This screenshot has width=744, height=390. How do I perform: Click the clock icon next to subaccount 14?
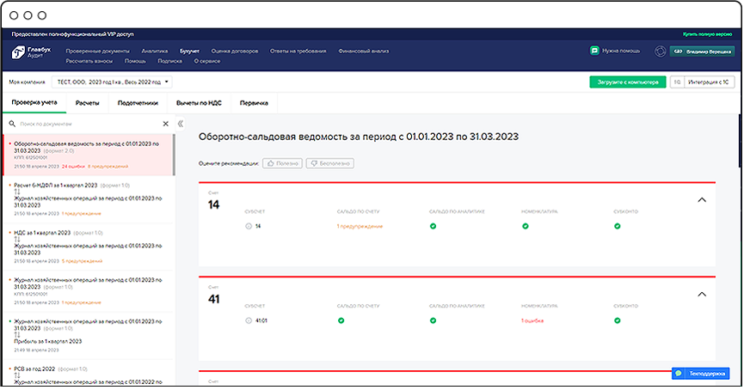tap(249, 226)
